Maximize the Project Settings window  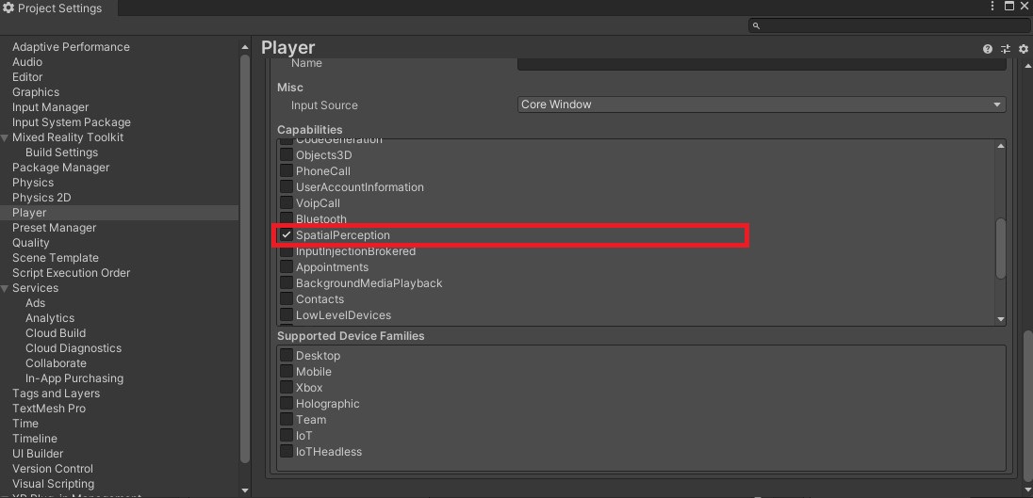point(1008,7)
